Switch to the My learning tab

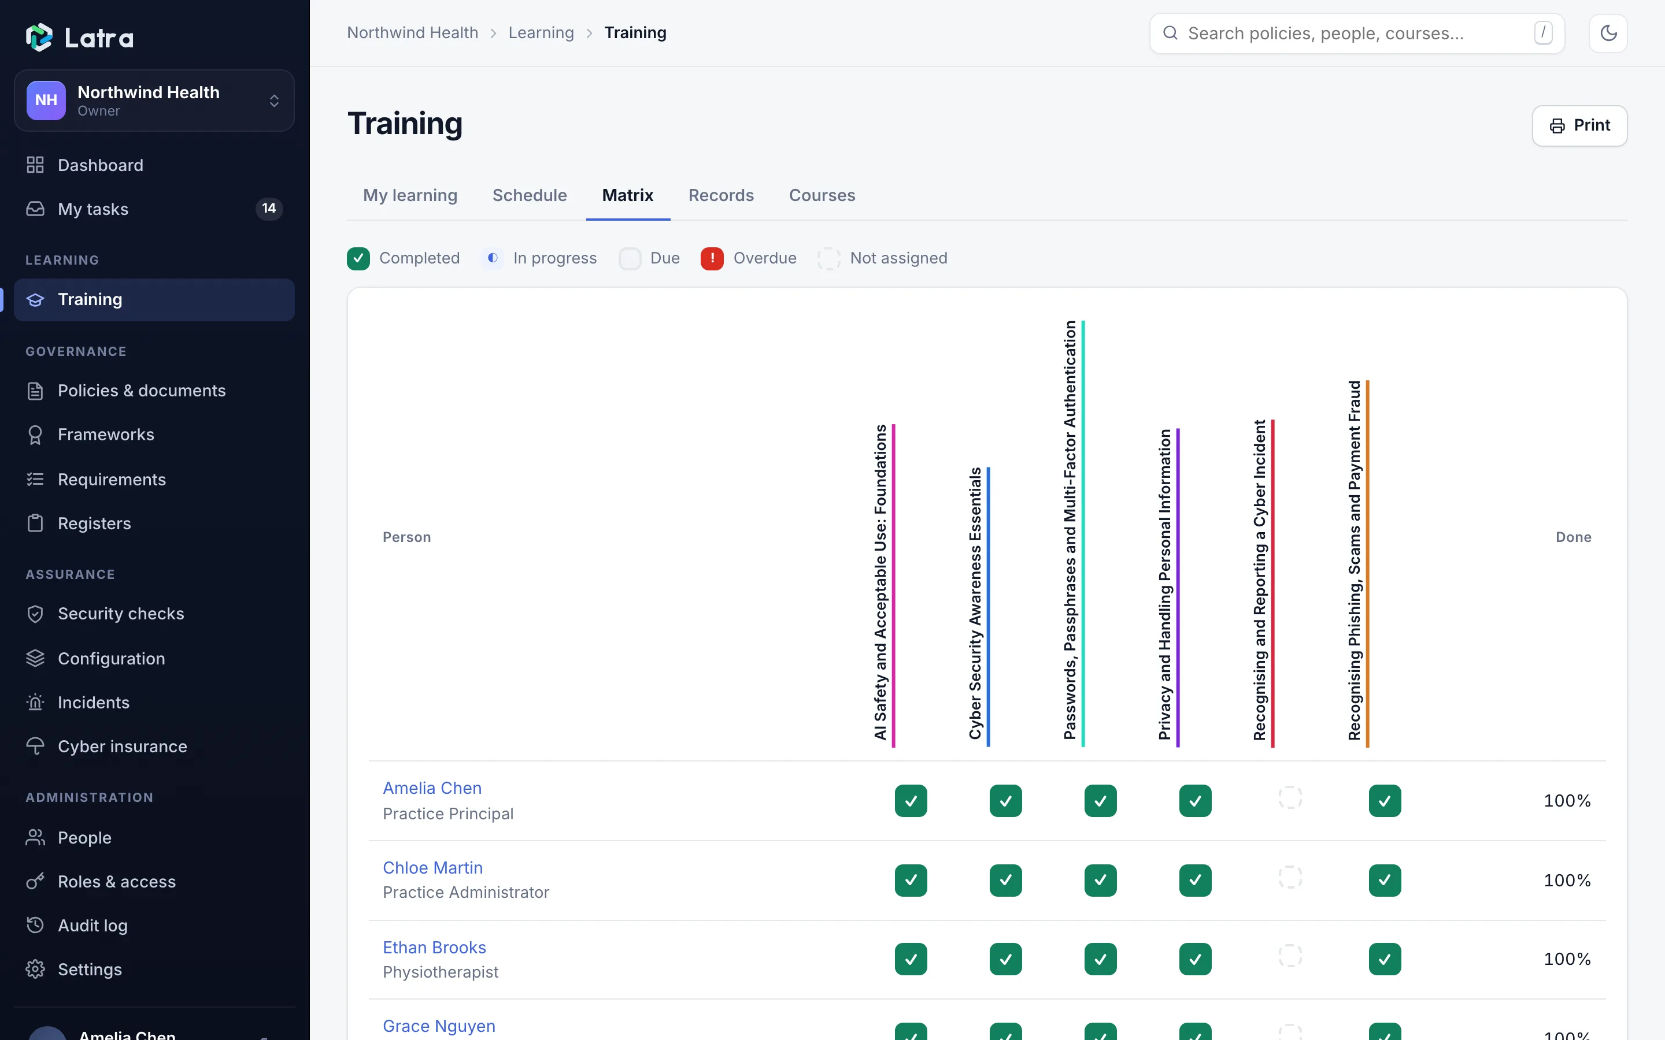click(x=410, y=195)
